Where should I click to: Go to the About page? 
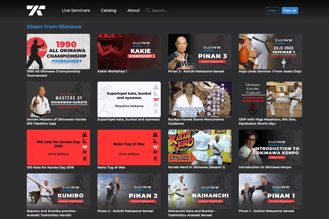134,10
